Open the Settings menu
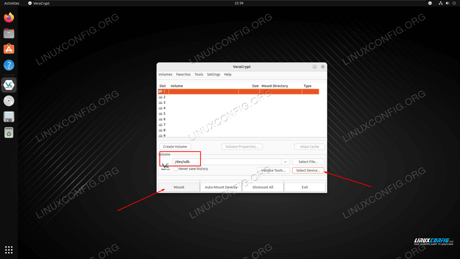Image resolution: width=460 pixels, height=259 pixels. 214,74
